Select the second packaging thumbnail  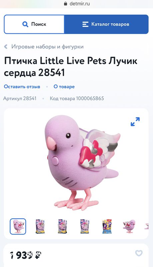(x=40, y=226)
